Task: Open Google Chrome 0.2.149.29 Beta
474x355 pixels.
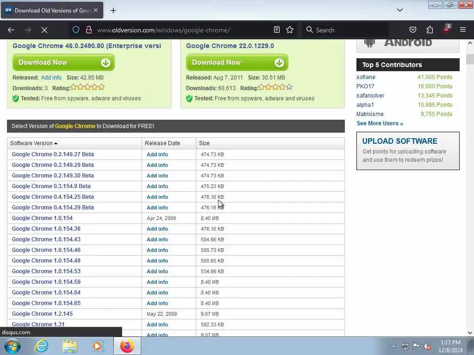Action: (x=53, y=165)
